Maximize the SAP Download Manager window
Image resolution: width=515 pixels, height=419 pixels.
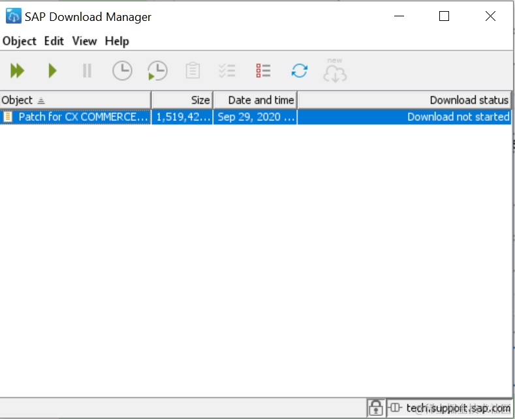(444, 16)
